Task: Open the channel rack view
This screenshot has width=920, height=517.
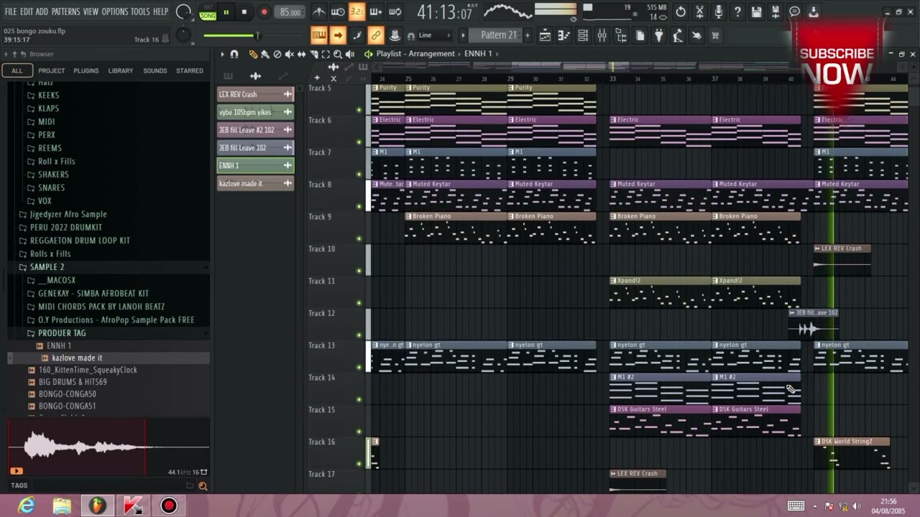Action: (x=583, y=35)
